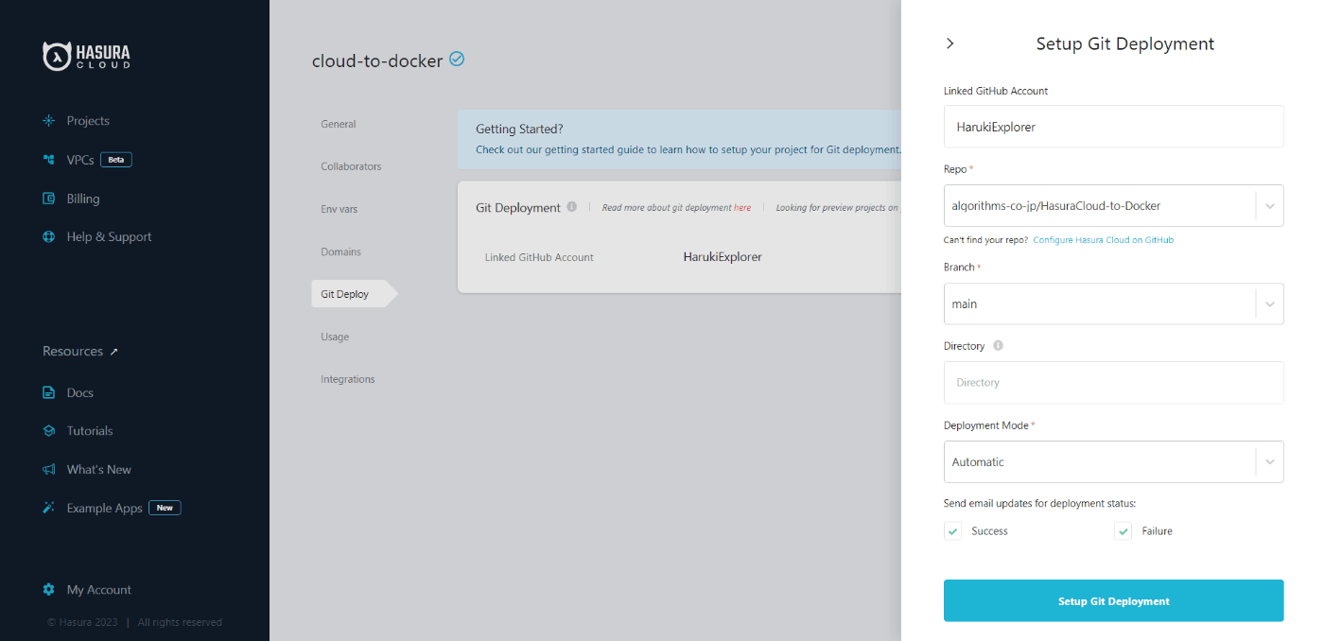1324x641 pixels.
Task: Open Help & Support in the sidebar
Action: 109,237
